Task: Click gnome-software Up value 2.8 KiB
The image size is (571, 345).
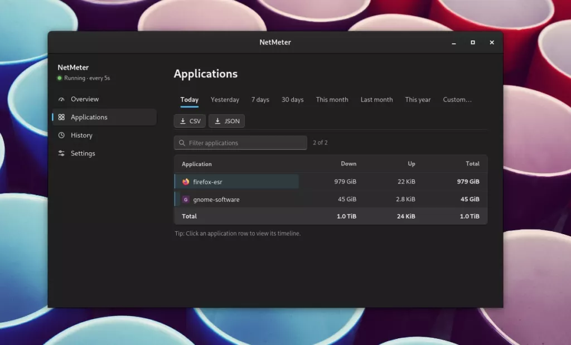Action: pyautogui.click(x=406, y=199)
